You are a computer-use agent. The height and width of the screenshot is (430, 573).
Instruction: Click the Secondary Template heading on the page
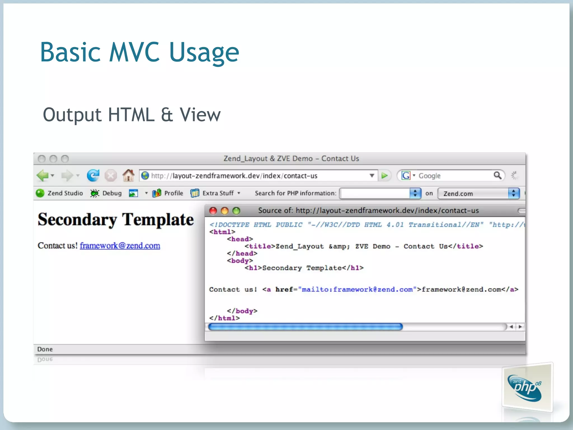tap(116, 220)
